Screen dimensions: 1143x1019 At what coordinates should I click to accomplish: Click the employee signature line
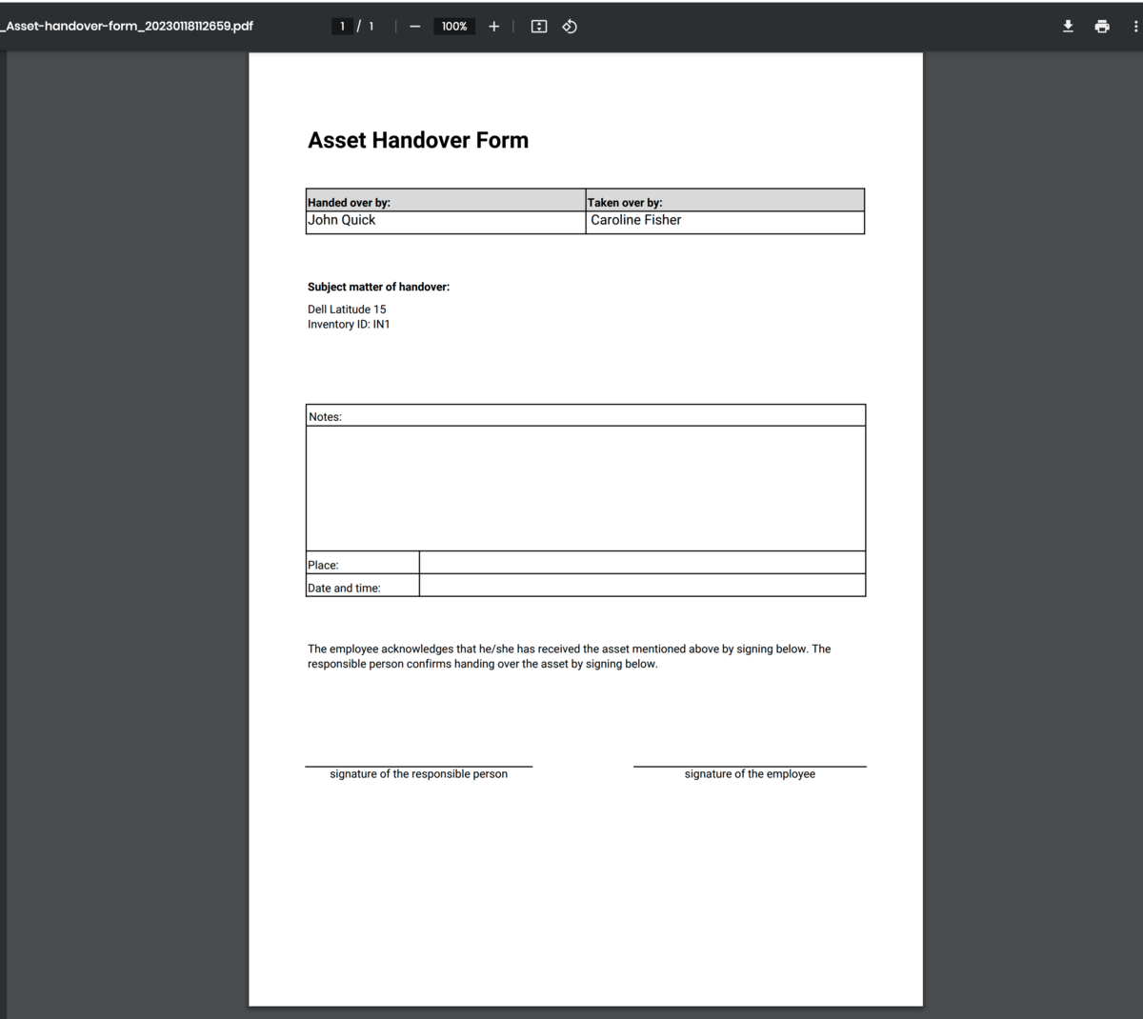(x=750, y=764)
